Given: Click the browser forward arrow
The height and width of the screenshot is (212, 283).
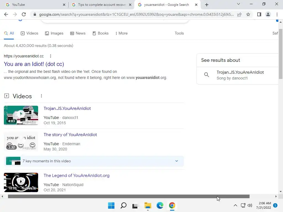Looking at the screenshot, I should (15, 14).
